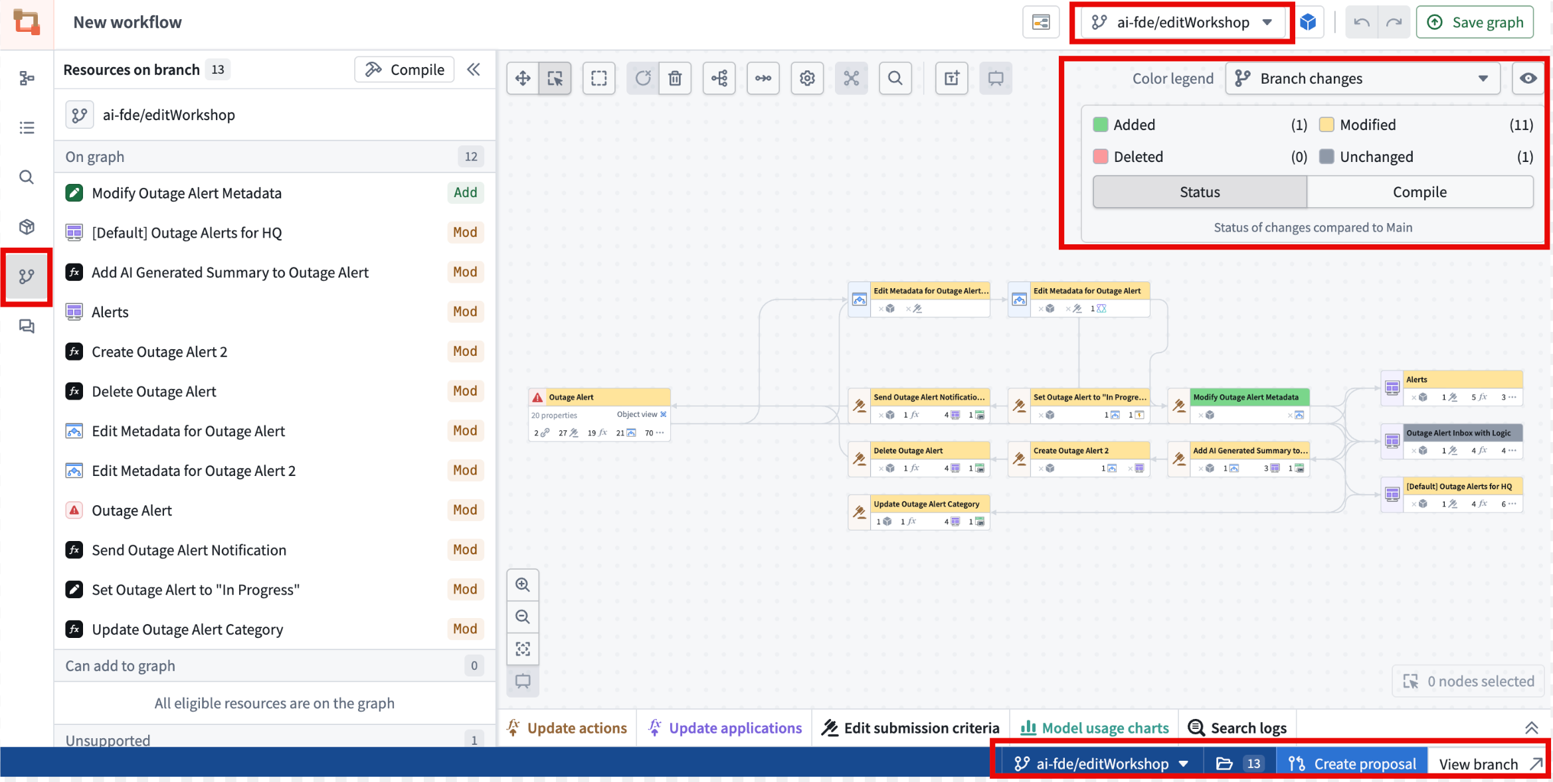
Task: Select the pointer selection tool in the graph toolbar
Action: pyautogui.click(x=555, y=78)
